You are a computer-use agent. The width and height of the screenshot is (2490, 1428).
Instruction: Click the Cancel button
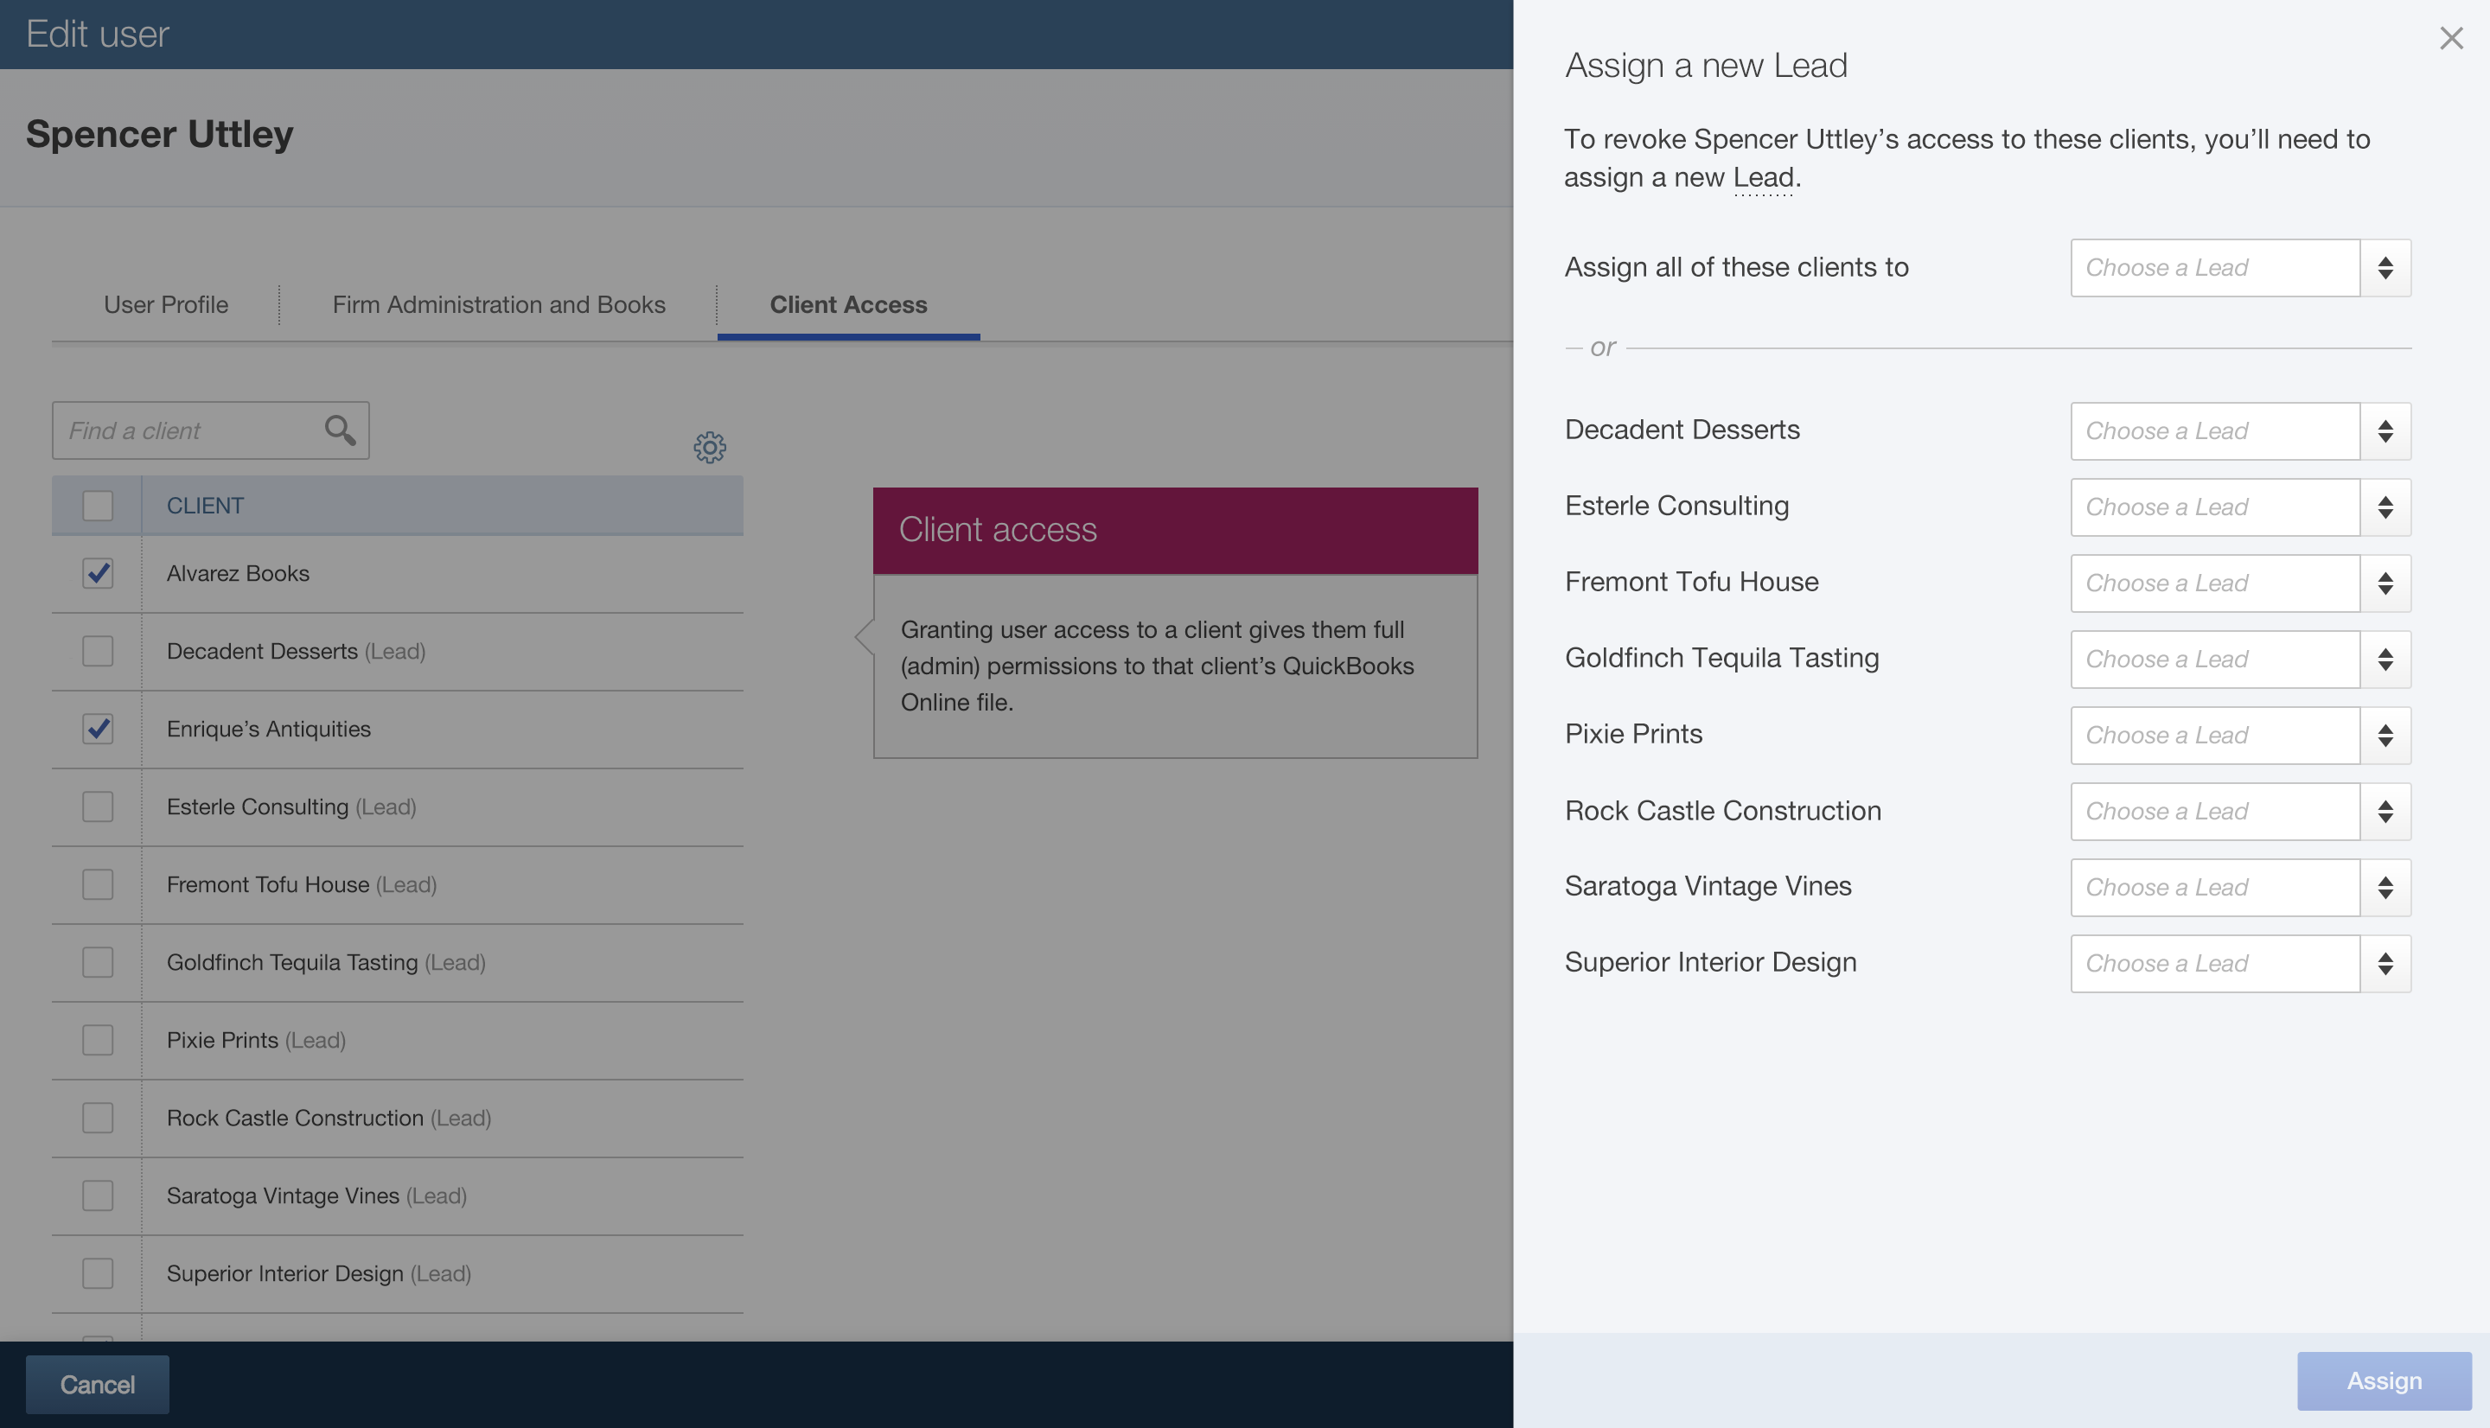coord(97,1384)
